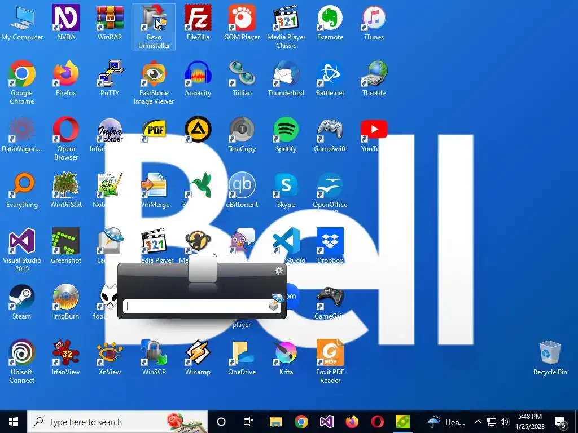Select the DataWagon desktop shortcut
The width and height of the screenshot is (578, 433).
(22, 135)
